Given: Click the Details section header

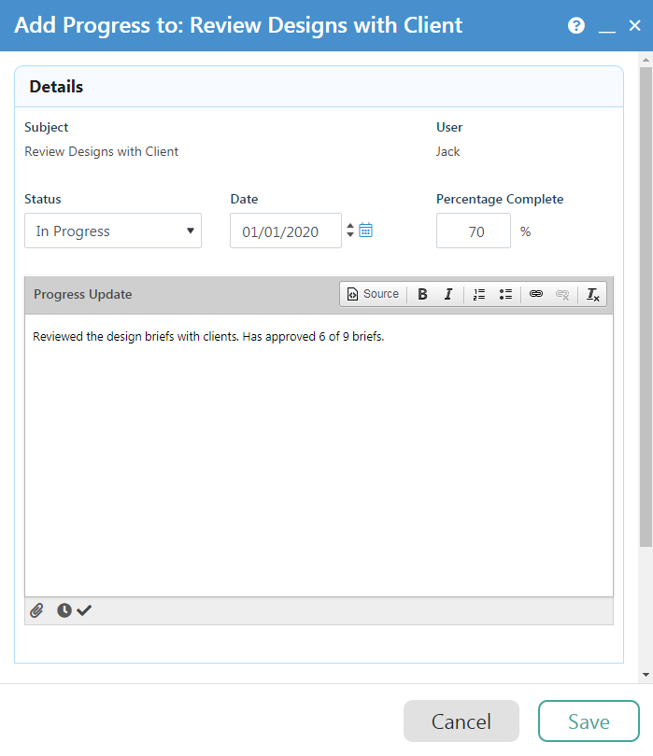Looking at the screenshot, I should click(x=319, y=87).
